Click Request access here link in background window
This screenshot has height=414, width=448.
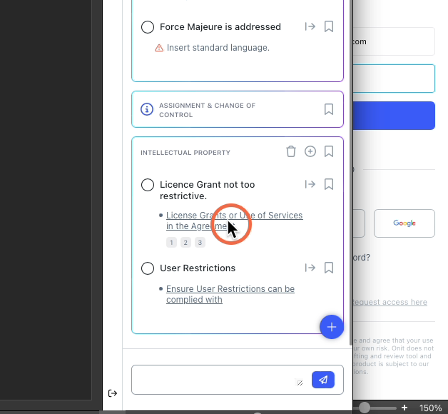[390, 302]
